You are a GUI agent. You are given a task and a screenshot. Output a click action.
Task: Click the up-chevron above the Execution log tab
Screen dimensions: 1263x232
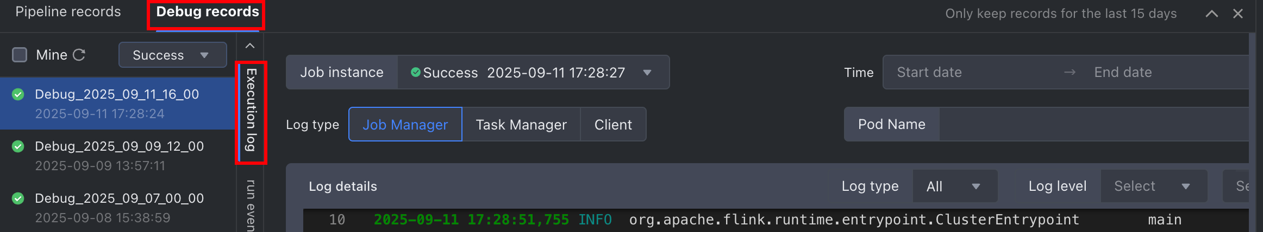click(x=250, y=46)
